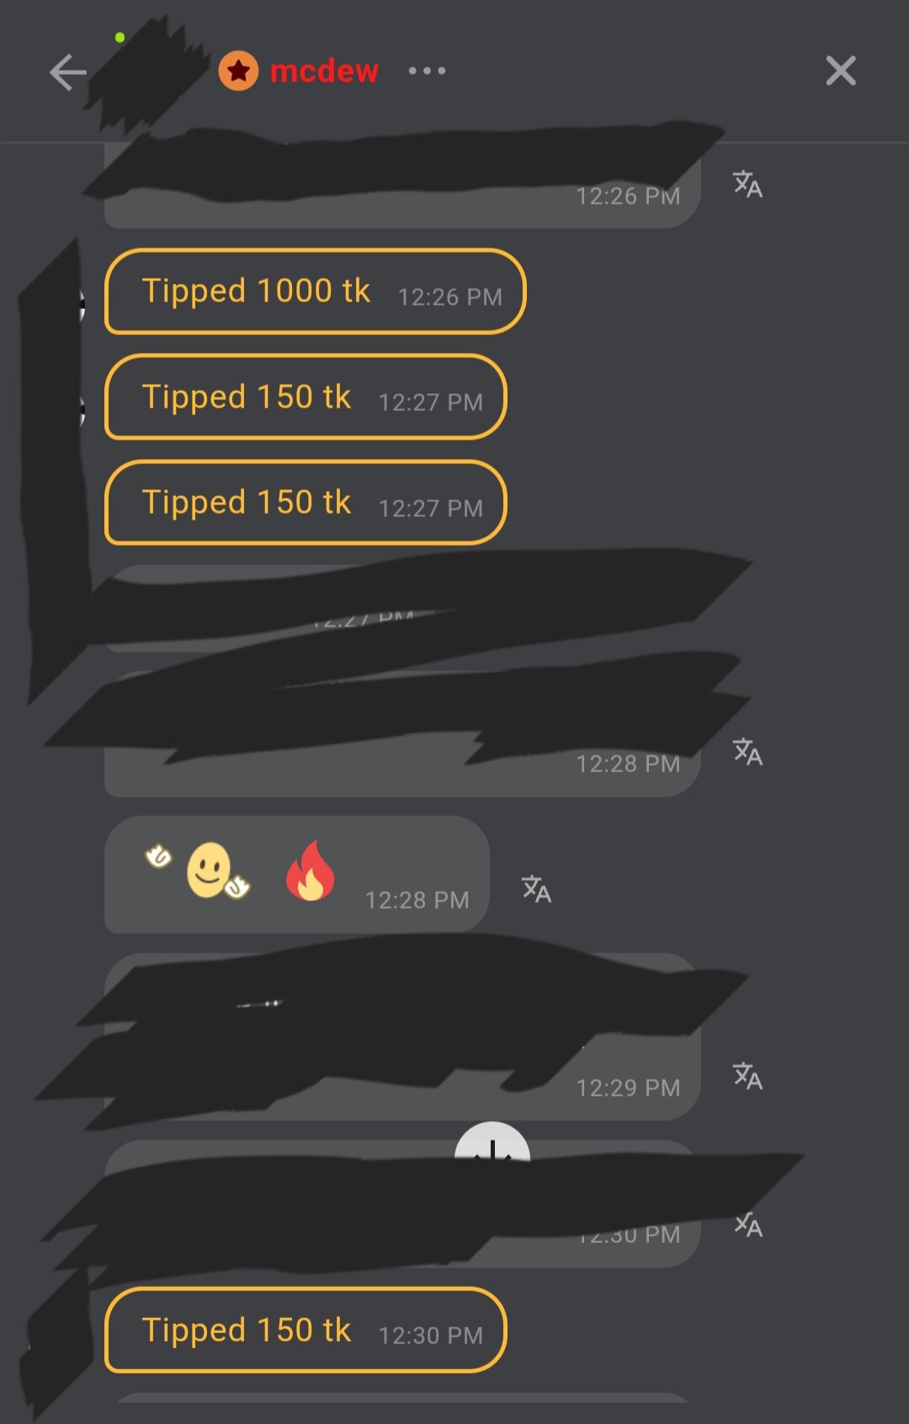Select the Tipped 1000 tk message

pyautogui.click(x=315, y=291)
